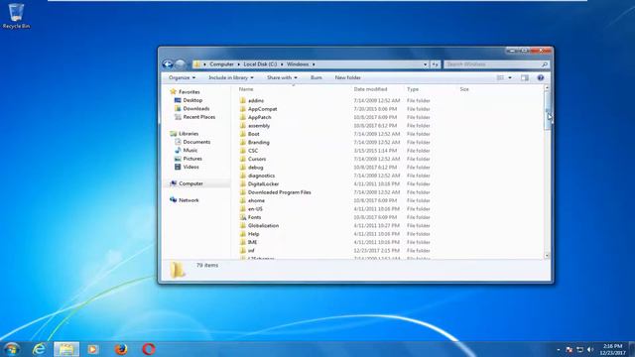This screenshot has height=357, width=635.
Task: Click Local Disk (C:) in address bar
Action: click(260, 64)
